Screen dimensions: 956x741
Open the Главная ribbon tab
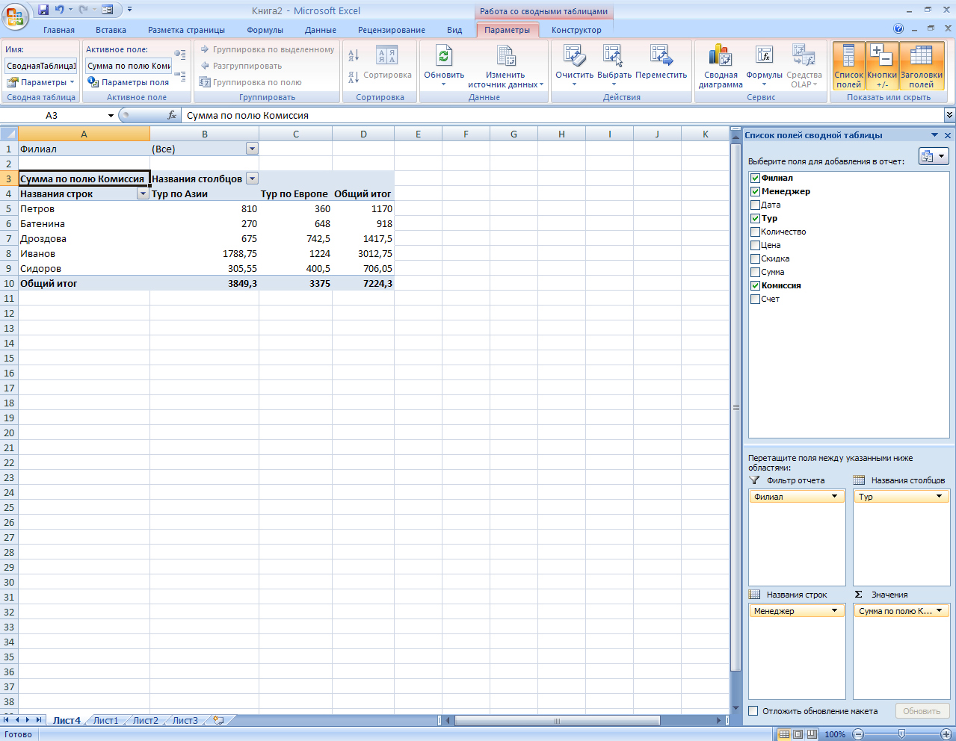(x=59, y=30)
